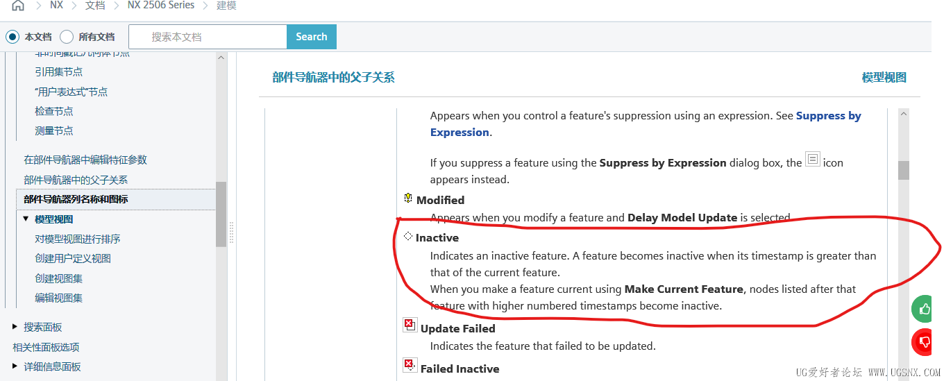Select the 所有文档 radio button
Screen dimensions: 944x381
coord(67,37)
